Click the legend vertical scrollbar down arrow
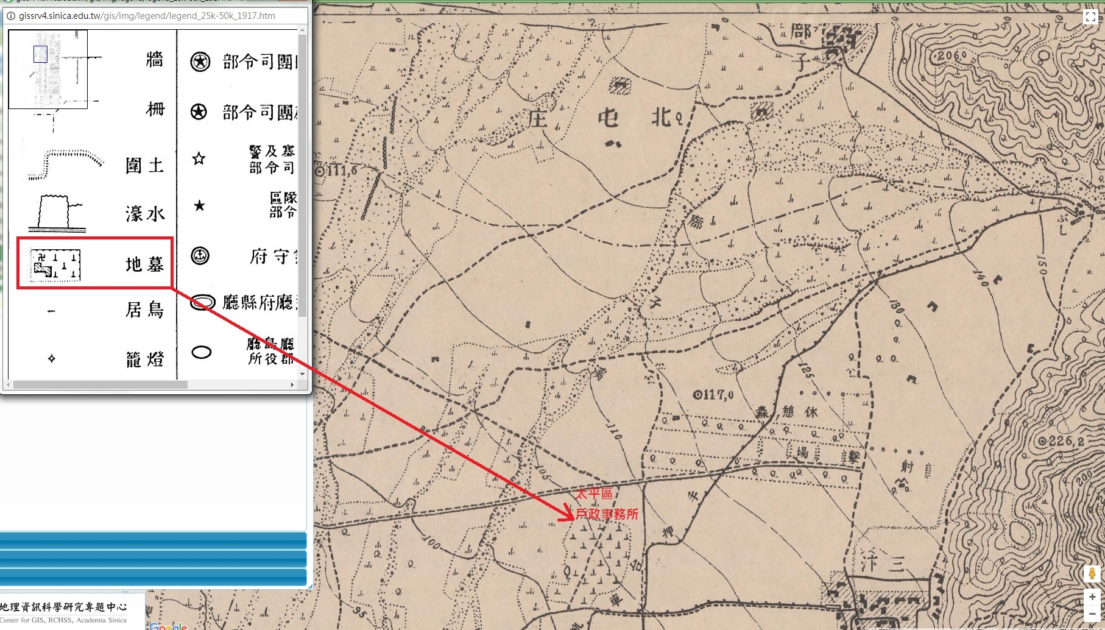The height and width of the screenshot is (630, 1105). (x=302, y=373)
